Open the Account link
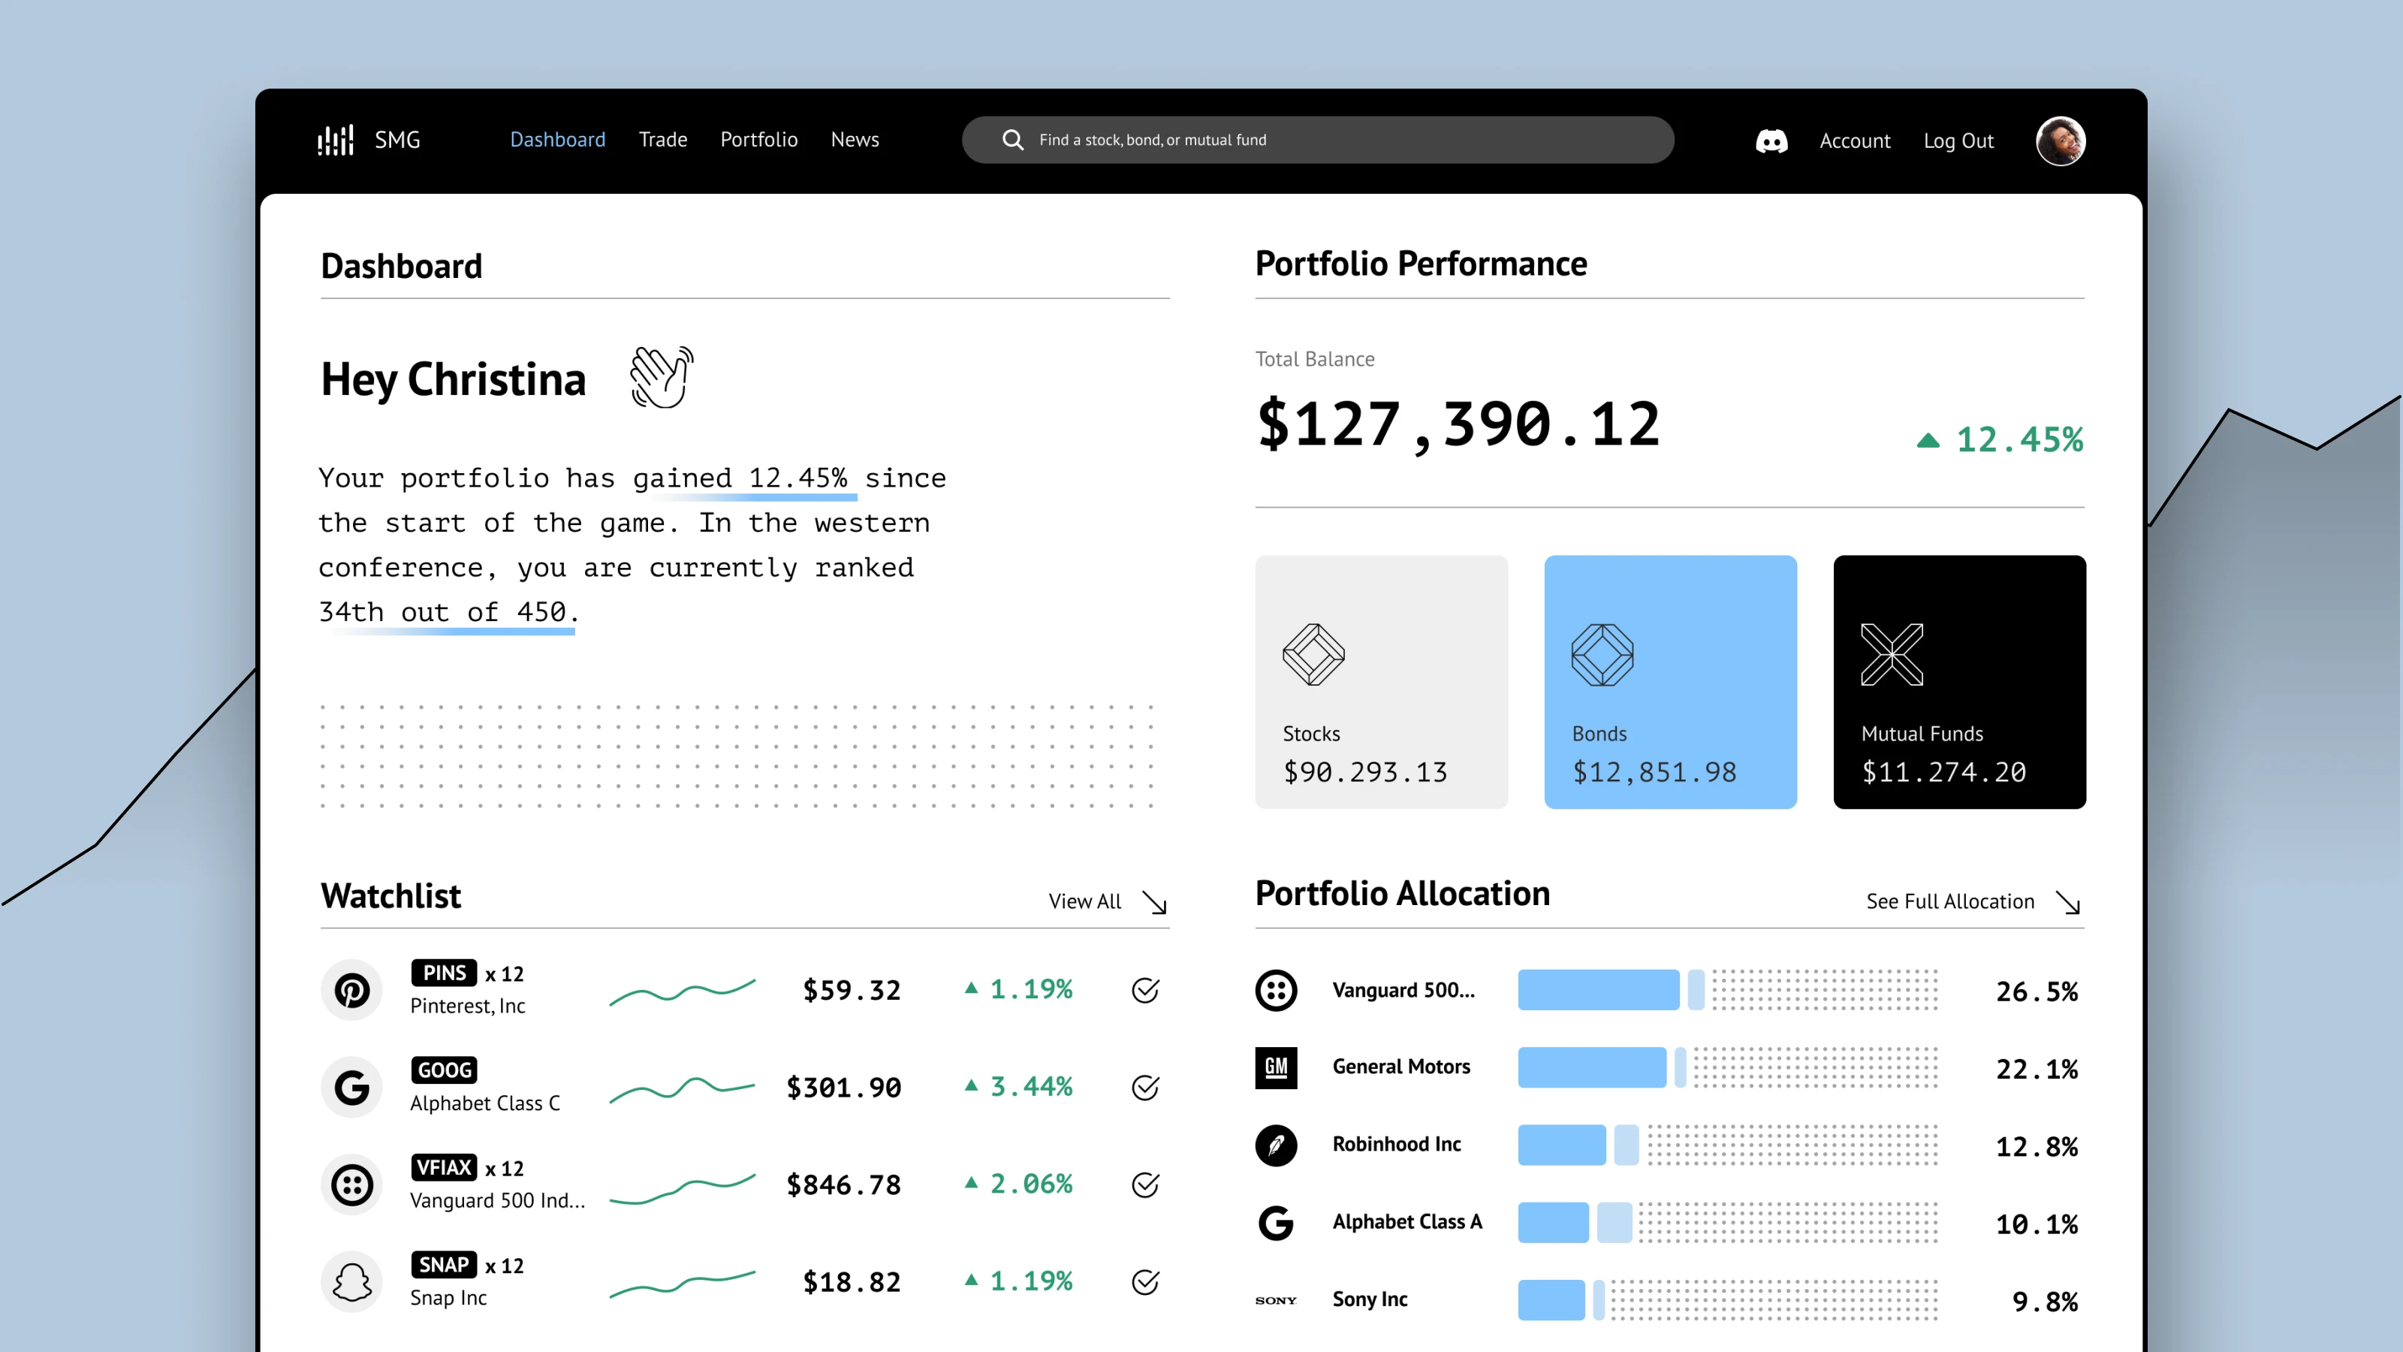The image size is (2403, 1352). 1855,141
